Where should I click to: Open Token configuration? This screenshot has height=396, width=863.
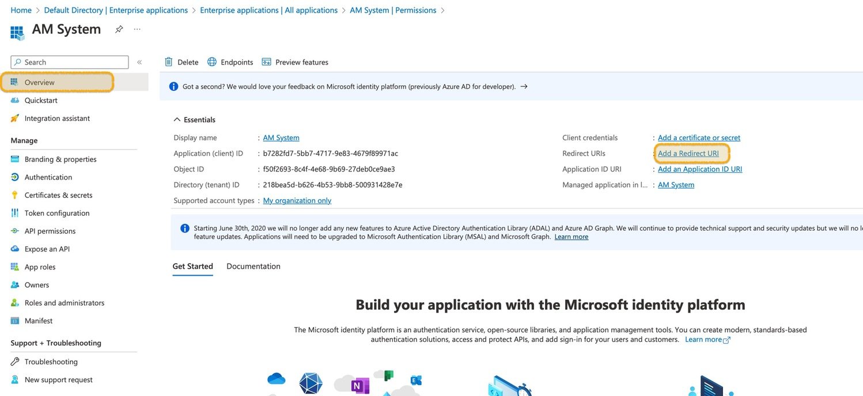[x=57, y=212]
